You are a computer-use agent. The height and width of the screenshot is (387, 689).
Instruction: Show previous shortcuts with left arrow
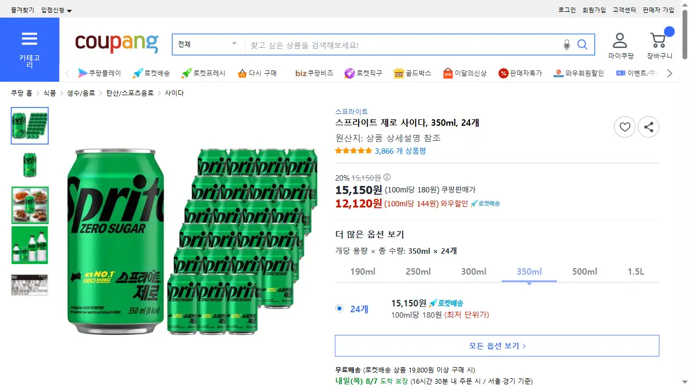coord(68,73)
